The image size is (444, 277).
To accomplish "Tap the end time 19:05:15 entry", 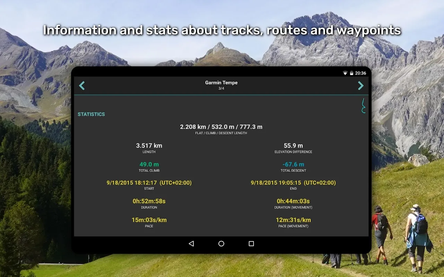I will tap(293, 183).
